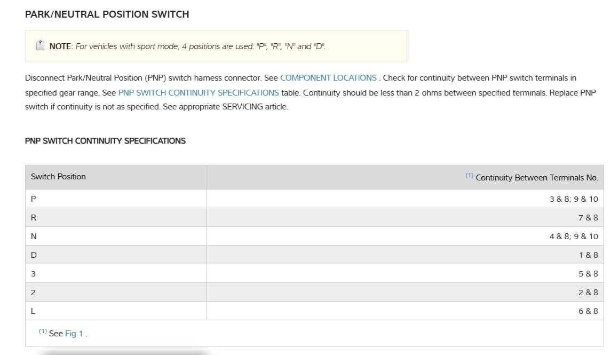Click the L switch position cell

click(x=34, y=311)
